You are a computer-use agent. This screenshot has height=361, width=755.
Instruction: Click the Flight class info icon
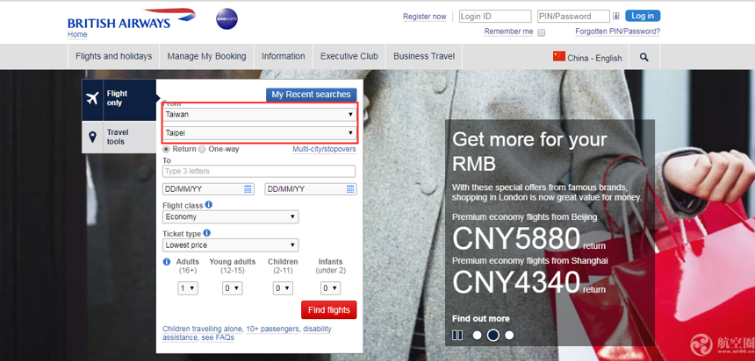208,205
